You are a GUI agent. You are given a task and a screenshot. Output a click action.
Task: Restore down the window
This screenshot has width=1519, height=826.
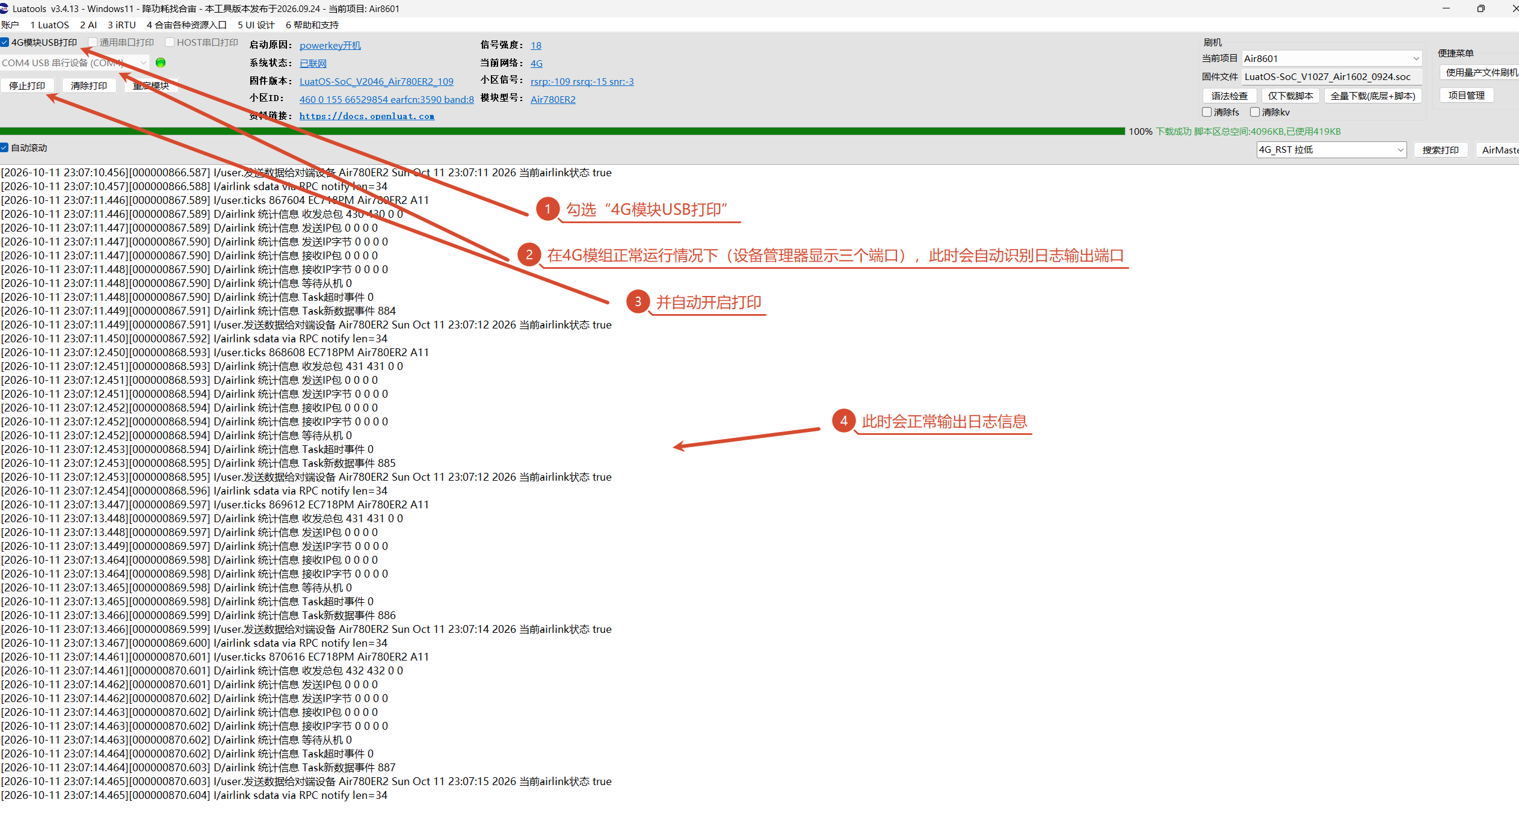[x=1480, y=8]
